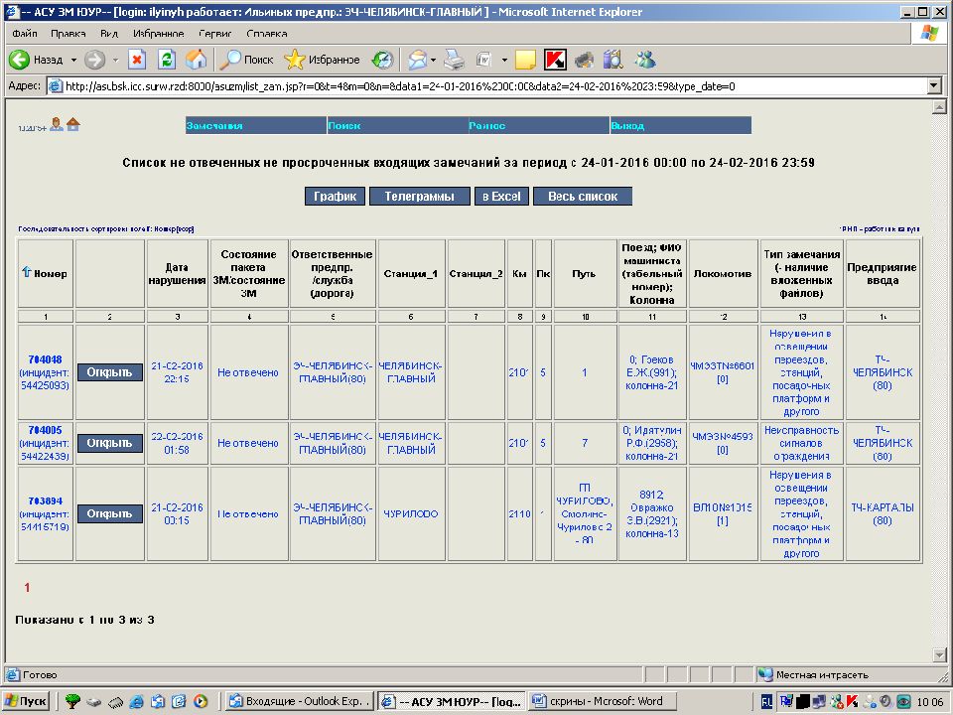Click the ЧУРИЛОВО station cell
The width and height of the screenshot is (953, 715).
pos(411,513)
